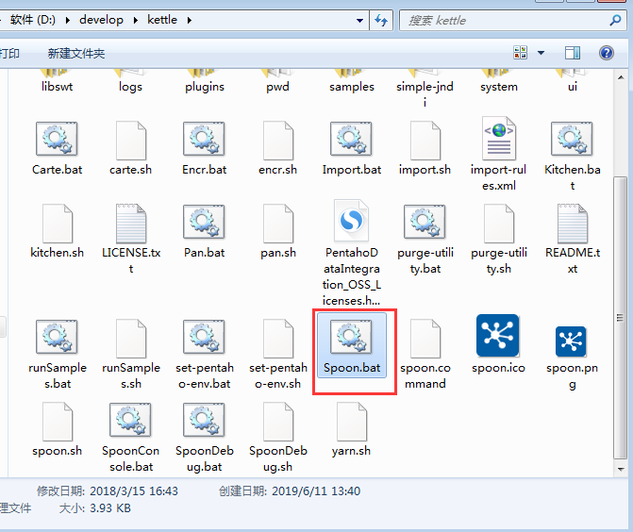Select the Encr.bat file icon
This screenshot has height=532, width=633.
[x=204, y=139]
